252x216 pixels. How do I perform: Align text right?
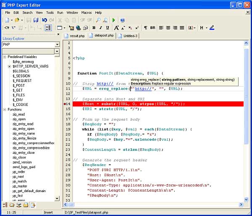(175, 28)
